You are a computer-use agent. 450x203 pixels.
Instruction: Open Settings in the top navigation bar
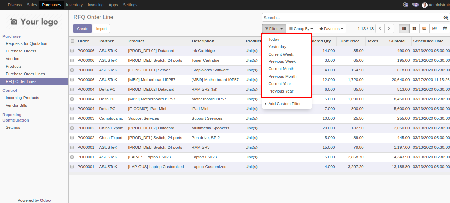pos(130,5)
